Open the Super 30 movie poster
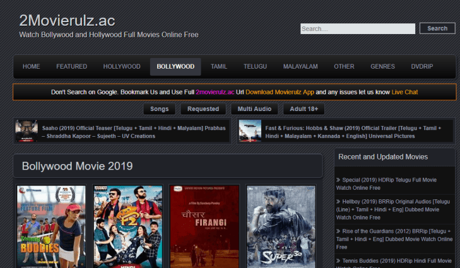Image resolution: width=460 pixels, height=268 pixels. (281, 226)
